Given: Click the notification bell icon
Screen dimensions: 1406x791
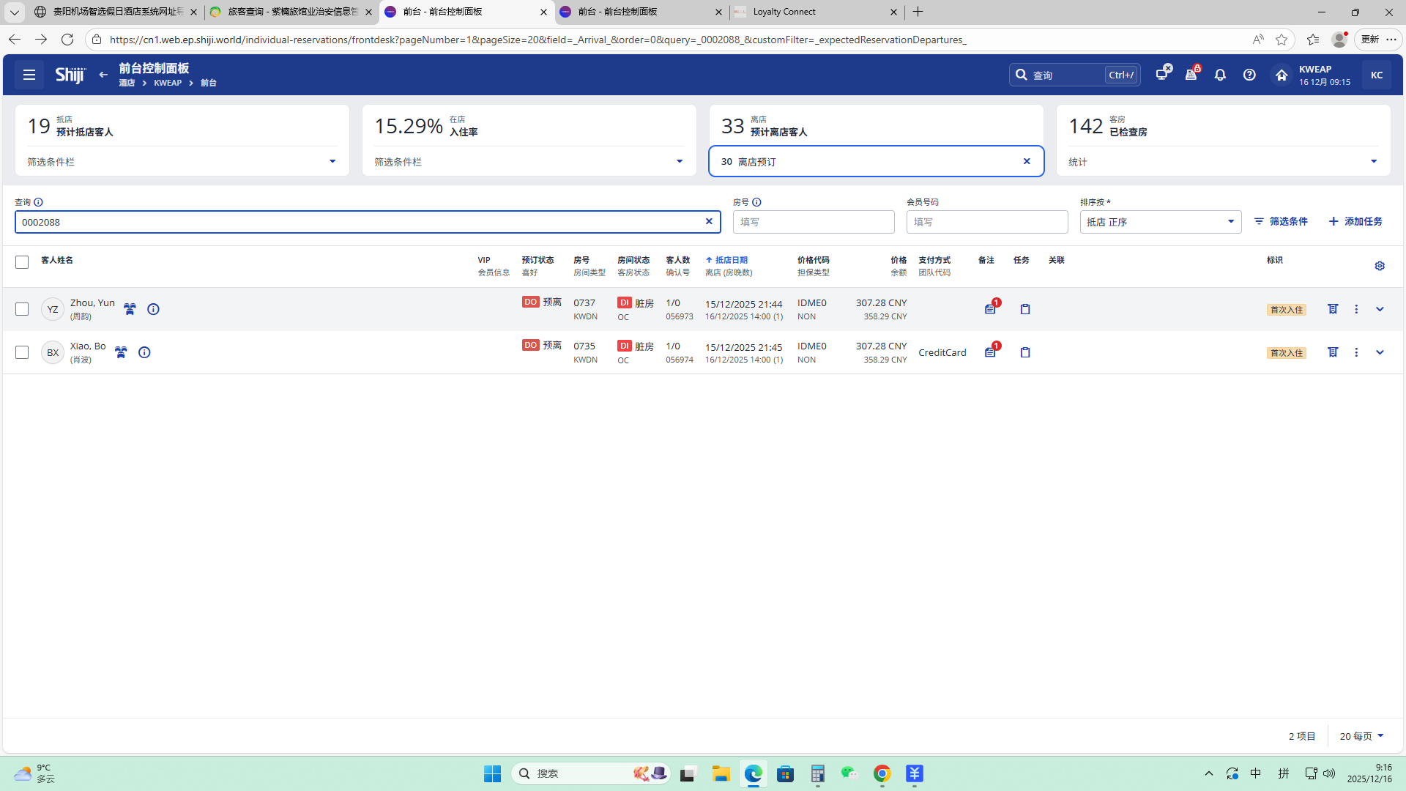Looking at the screenshot, I should click(x=1220, y=75).
